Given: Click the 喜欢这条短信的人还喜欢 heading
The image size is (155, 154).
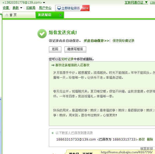Looking at the screenshot, I should tap(72, 65).
